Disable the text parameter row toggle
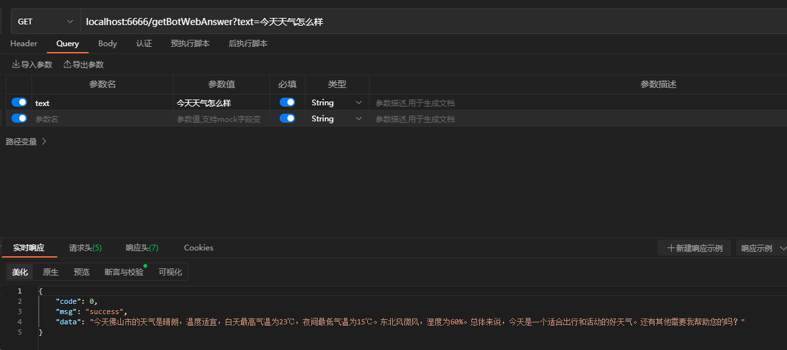 coord(19,103)
